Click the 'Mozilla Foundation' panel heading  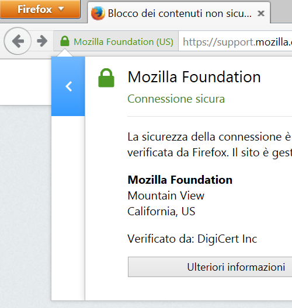pos(194,77)
